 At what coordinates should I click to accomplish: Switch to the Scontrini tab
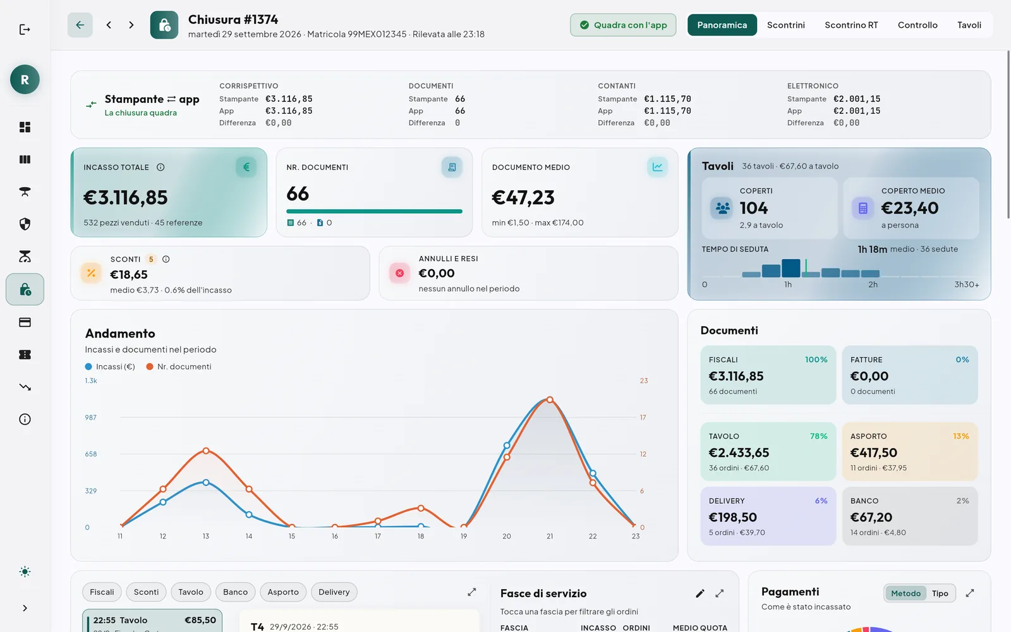point(785,25)
